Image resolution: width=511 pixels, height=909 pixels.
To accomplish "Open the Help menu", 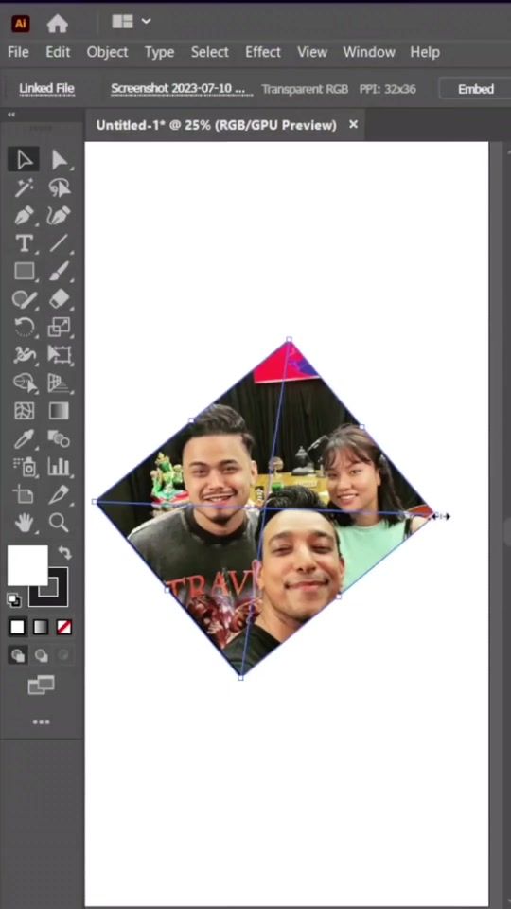I will coord(425,52).
